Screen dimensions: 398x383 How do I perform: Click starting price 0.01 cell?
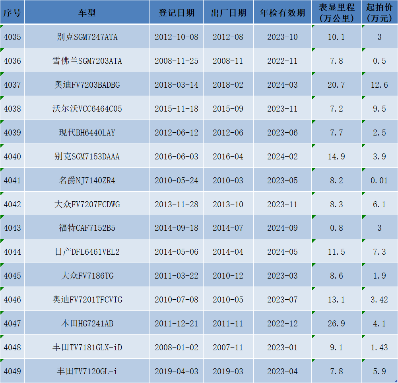[379, 180]
